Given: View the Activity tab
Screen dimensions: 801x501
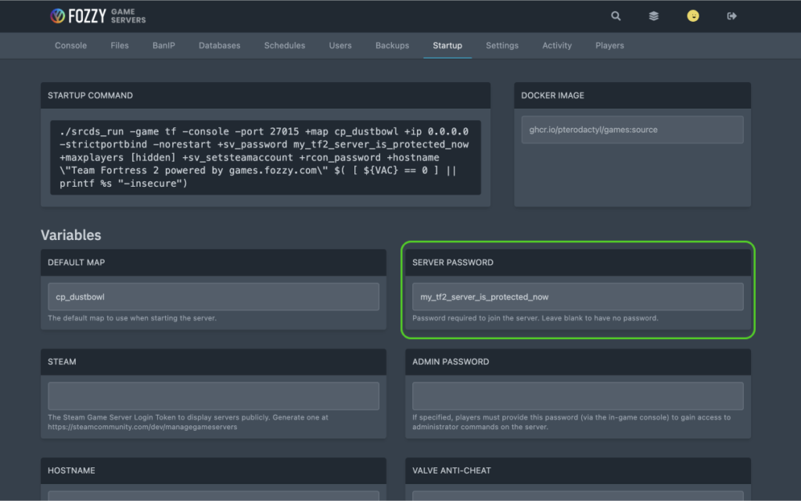Looking at the screenshot, I should pos(556,45).
